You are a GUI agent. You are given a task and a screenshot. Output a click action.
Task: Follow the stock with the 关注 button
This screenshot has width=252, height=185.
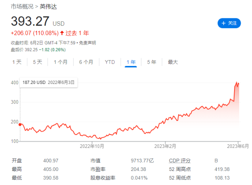click(x=229, y=23)
